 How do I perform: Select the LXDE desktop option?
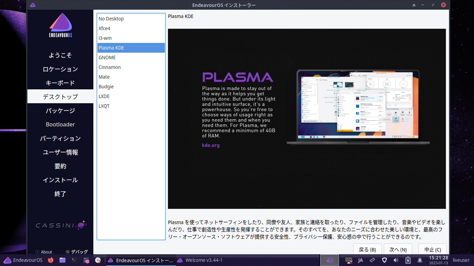131,96
